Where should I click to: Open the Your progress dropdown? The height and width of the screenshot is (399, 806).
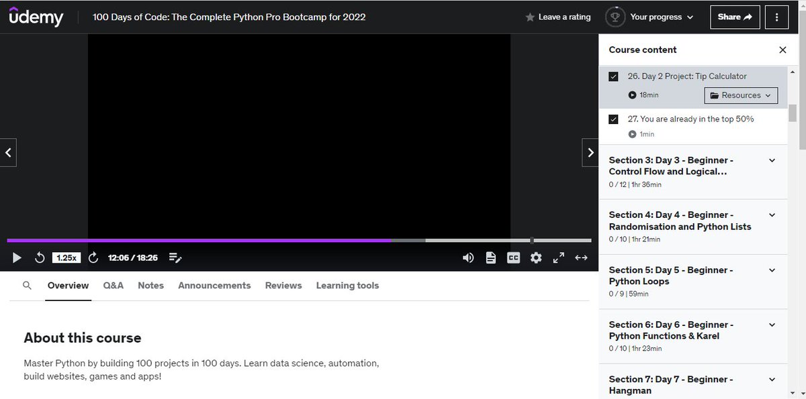coord(662,17)
